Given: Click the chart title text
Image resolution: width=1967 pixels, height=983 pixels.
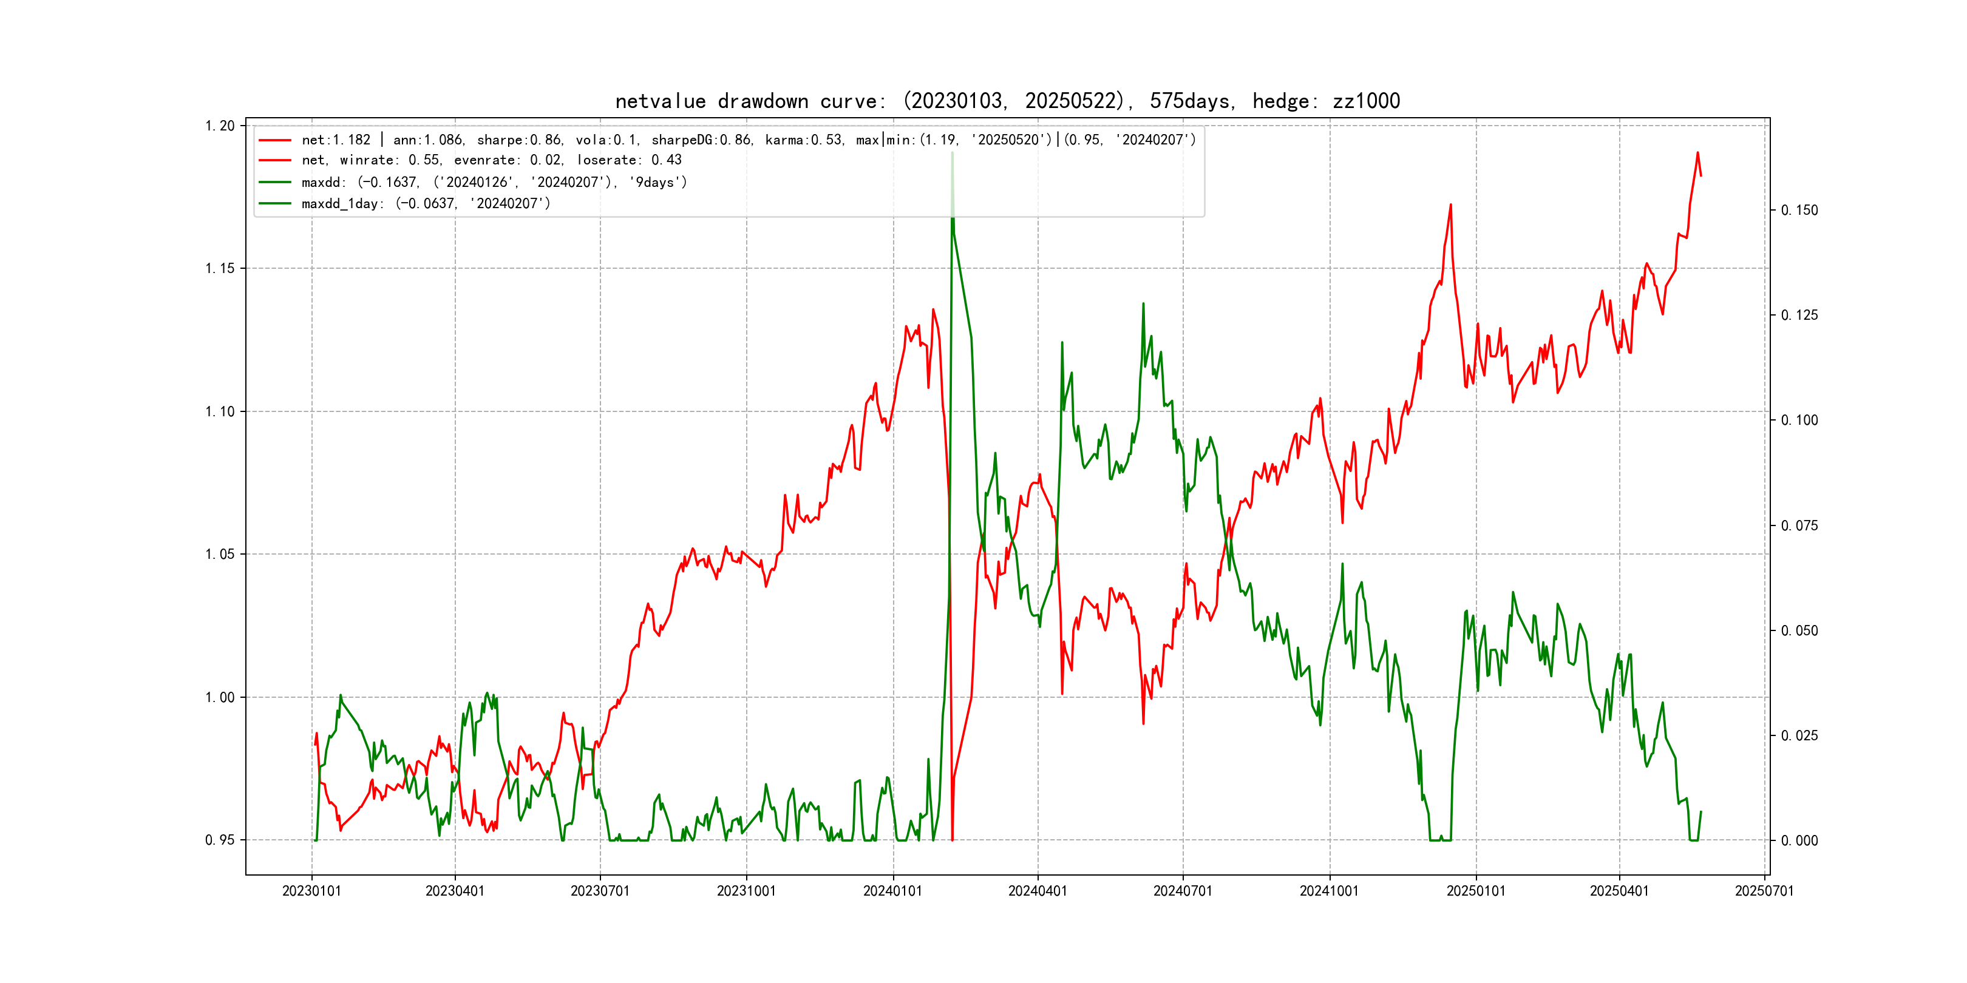Looking at the screenshot, I should pyautogui.click(x=1007, y=101).
